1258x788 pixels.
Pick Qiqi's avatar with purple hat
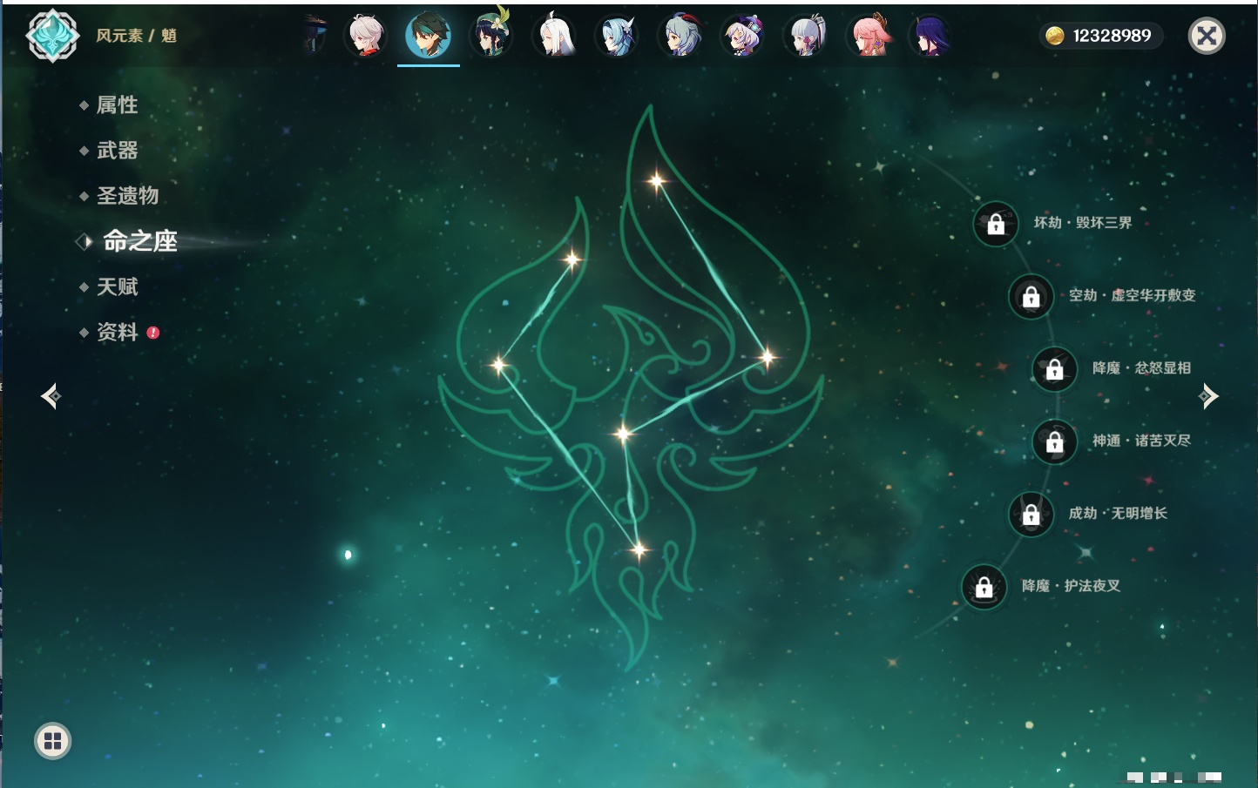[x=742, y=36]
